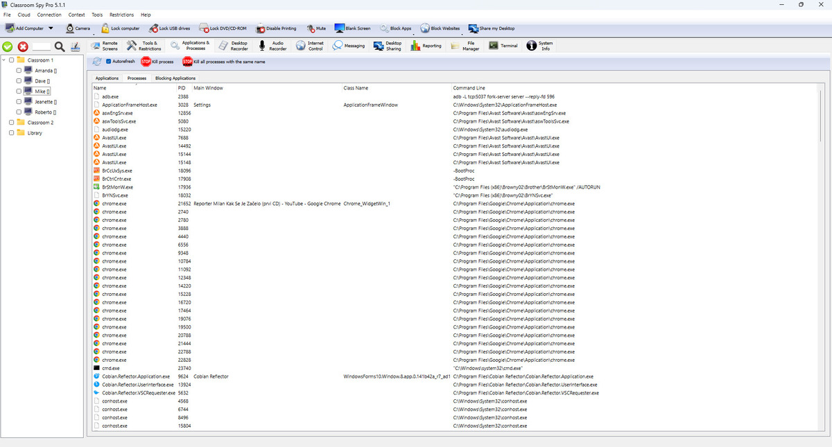Toggle the Autorefresh checkbox
Viewport: 832px width, 447px height.
tap(108, 62)
